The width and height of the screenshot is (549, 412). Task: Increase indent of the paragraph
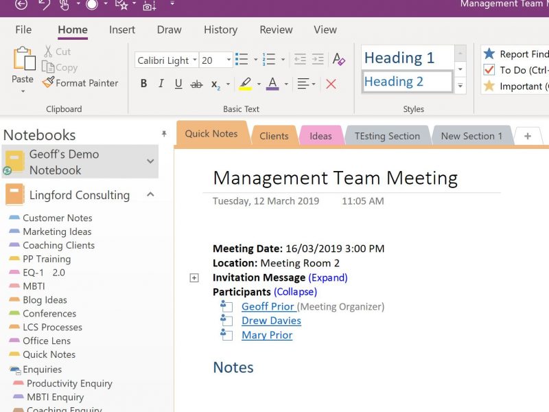coord(318,59)
